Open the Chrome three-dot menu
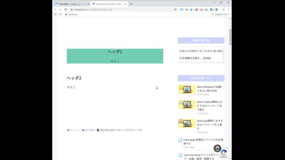This screenshot has height=160, width=285. tap(228, 9)
